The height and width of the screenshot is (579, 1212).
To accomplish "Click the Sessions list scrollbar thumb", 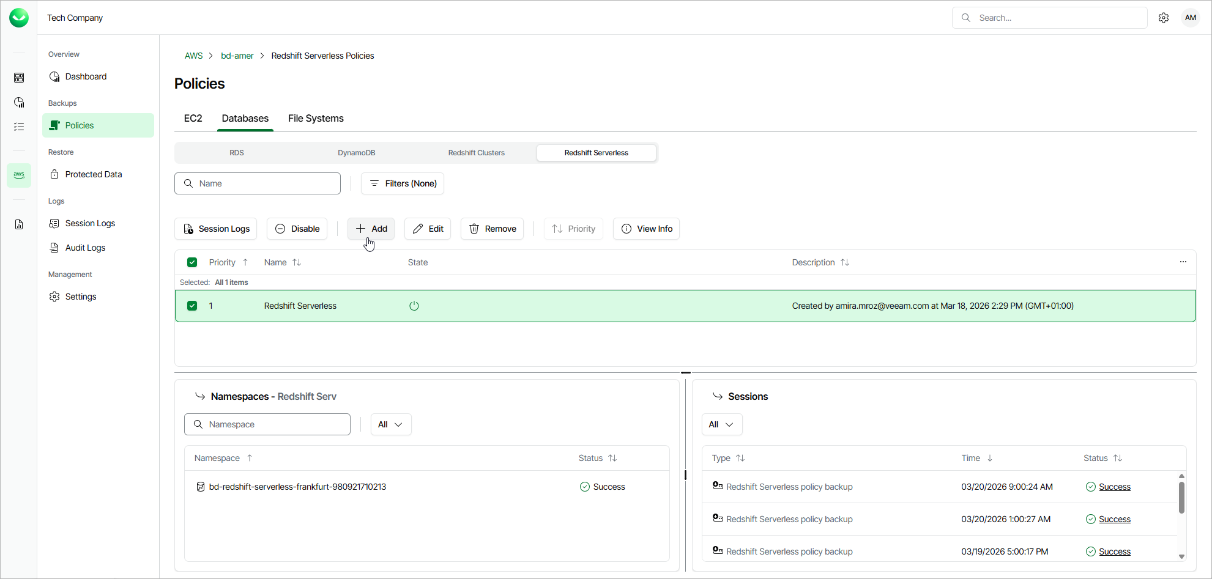I will pos(1181,497).
